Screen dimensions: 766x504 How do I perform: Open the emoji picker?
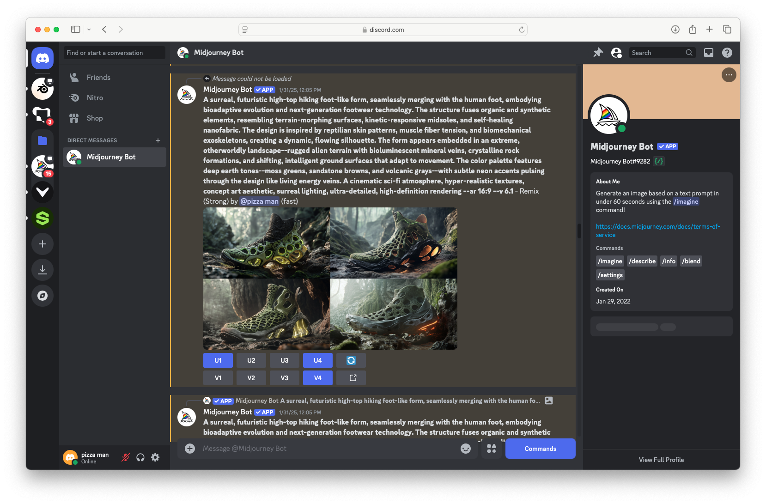(x=466, y=449)
